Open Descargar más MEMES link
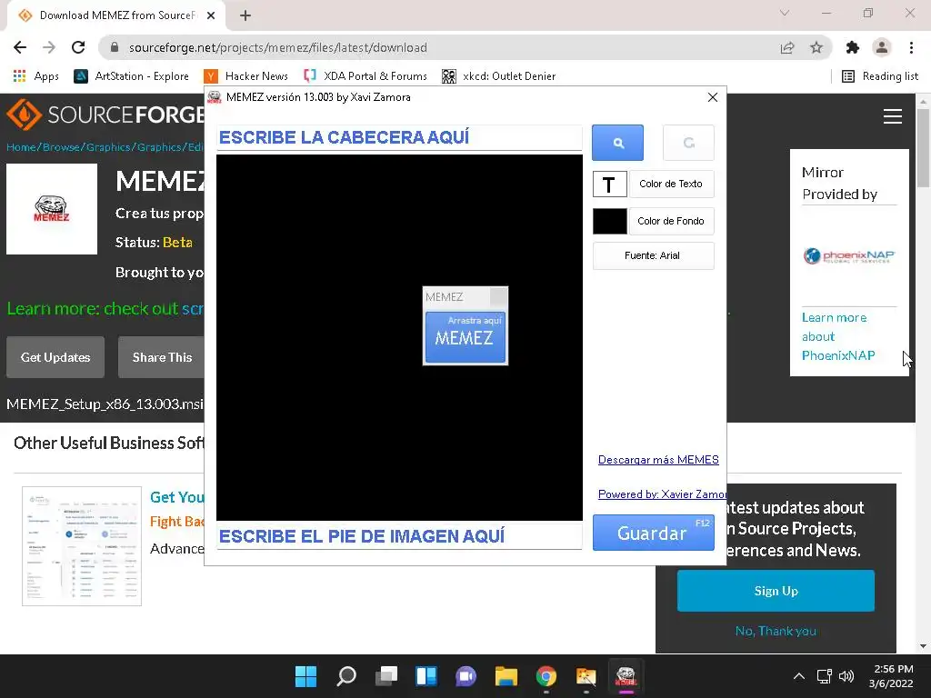The height and width of the screenshot is (698, 931). click(658, 459)
